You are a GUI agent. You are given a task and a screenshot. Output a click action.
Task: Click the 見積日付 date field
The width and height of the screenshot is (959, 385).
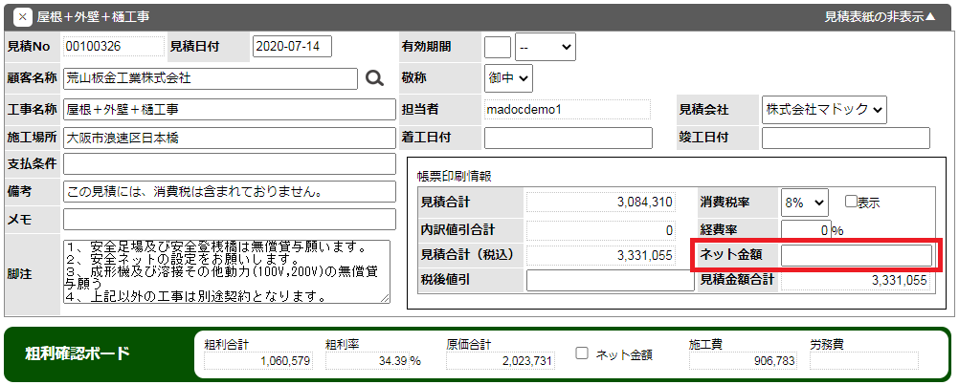click(x=292, y=46)
